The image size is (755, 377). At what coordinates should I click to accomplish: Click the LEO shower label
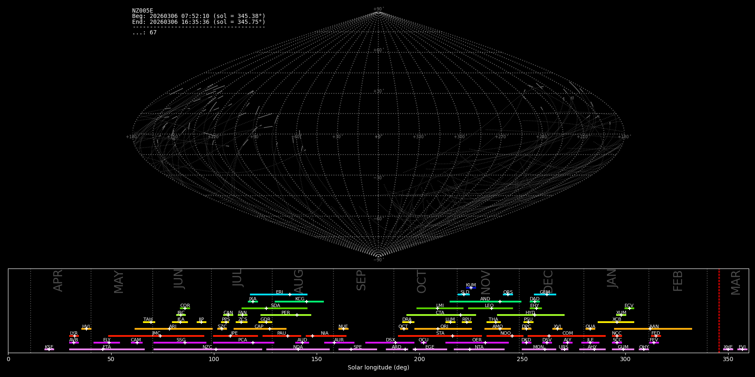point(489,306)
